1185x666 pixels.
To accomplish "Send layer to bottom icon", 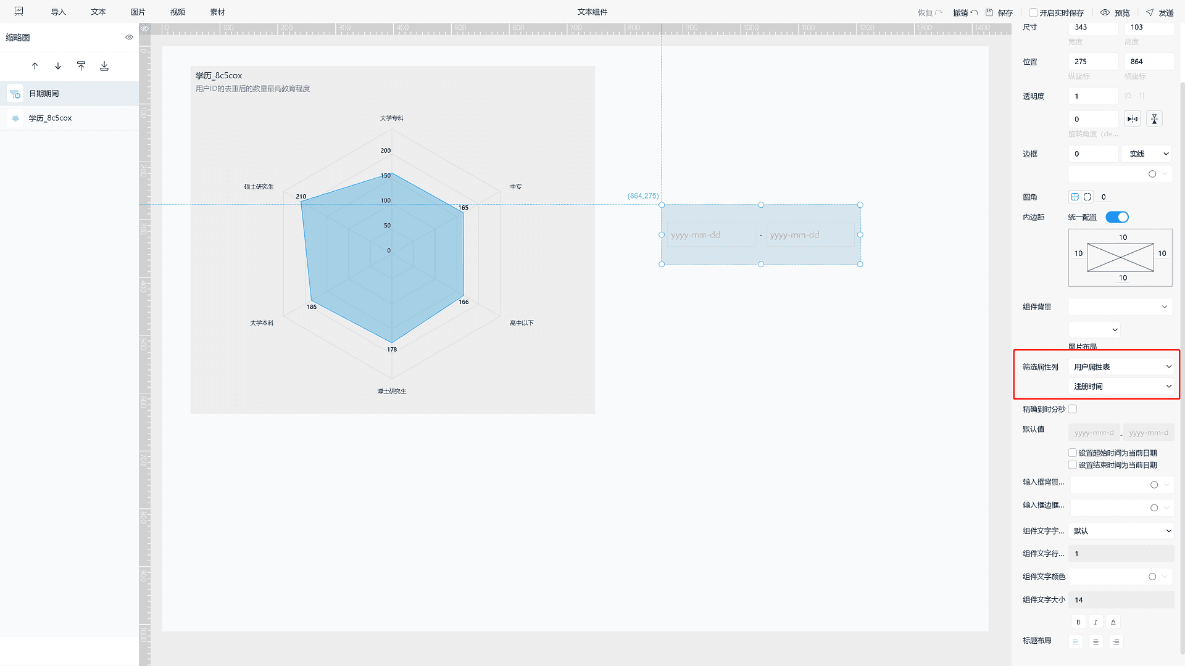I will pos(104,66).
